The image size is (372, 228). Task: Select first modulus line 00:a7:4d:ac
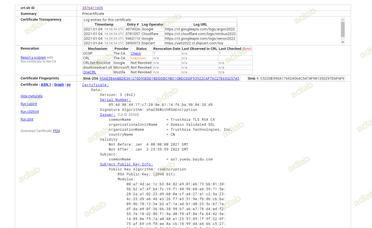176,184
